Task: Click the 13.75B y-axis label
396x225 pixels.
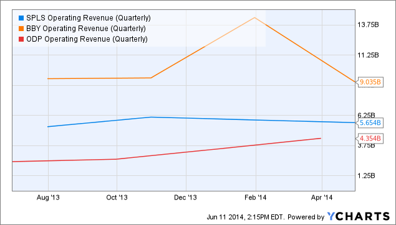Action: point(368,25)
